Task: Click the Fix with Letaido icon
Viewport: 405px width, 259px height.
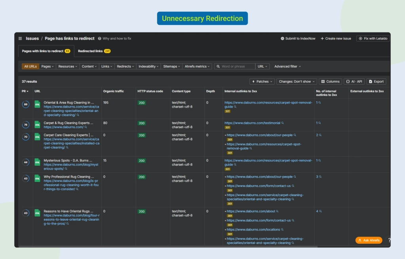Action: [x=360, y=38]
